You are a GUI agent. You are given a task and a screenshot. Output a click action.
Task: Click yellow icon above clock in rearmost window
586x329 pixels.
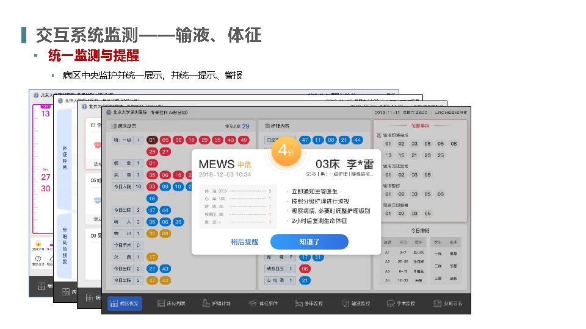38,244
